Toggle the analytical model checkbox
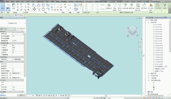Viewport: 171px width, 99px height. click(x=13, y=71)
